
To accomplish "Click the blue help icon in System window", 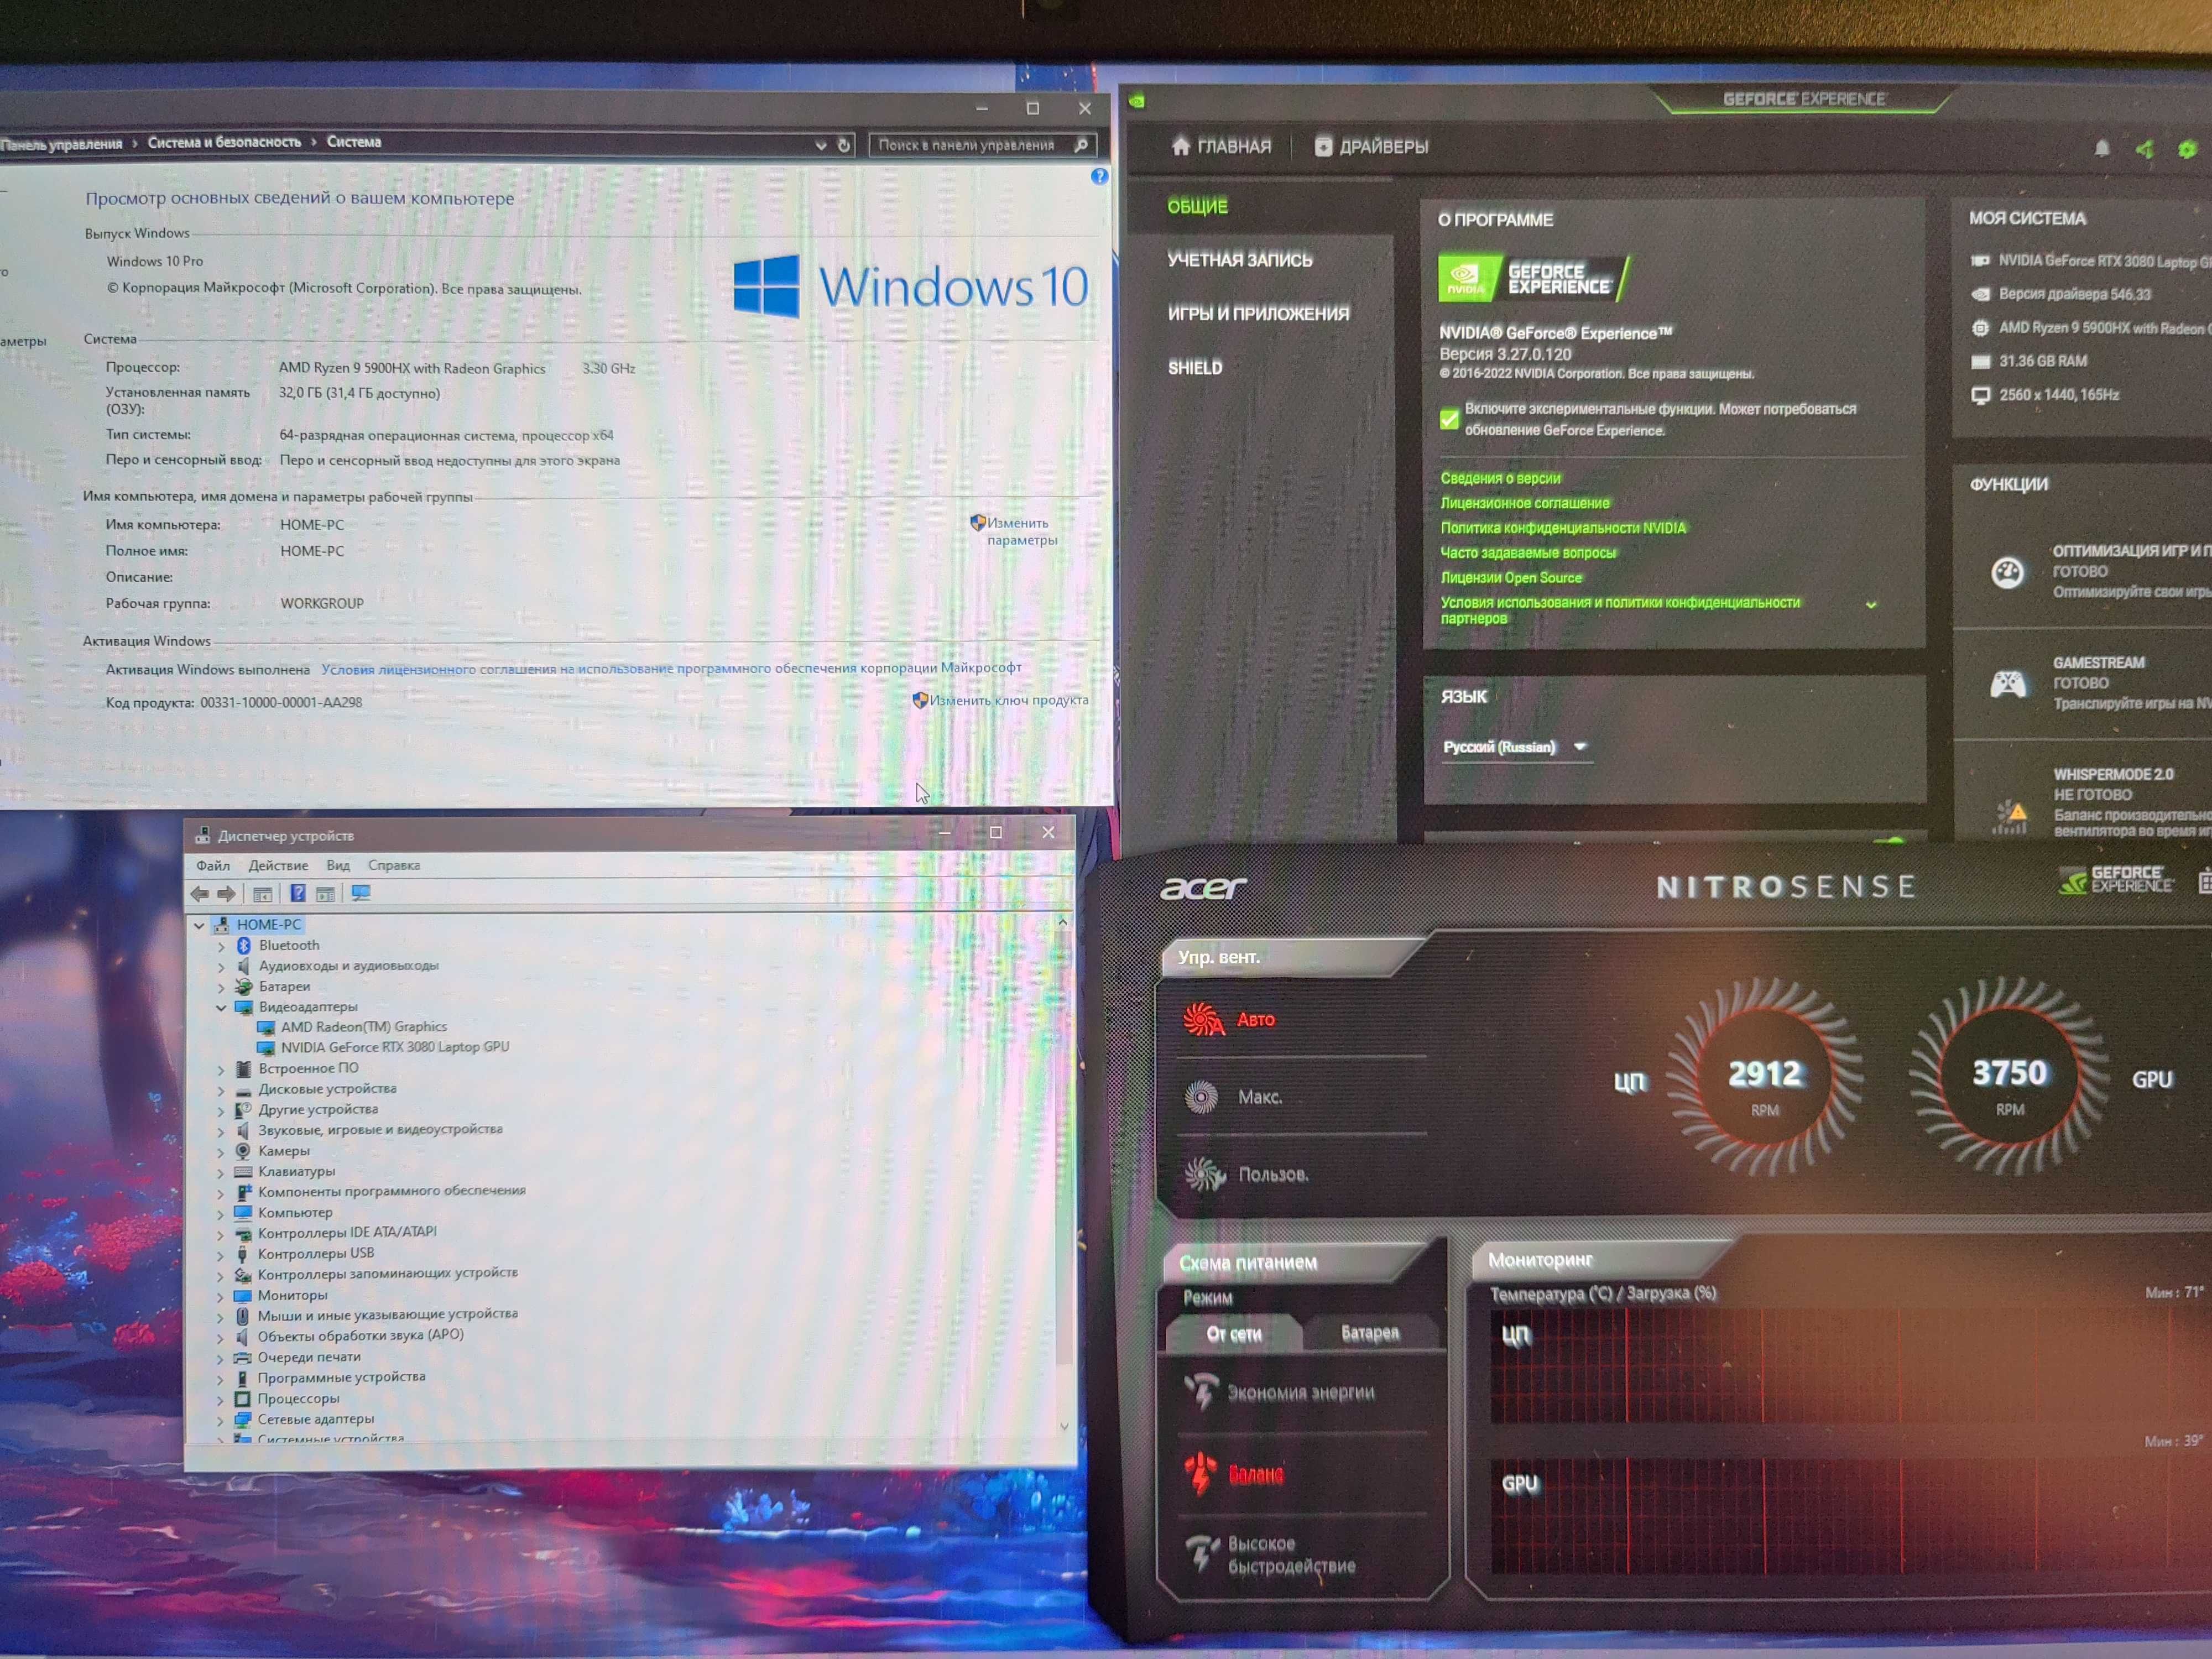I will coord(1099,176).
